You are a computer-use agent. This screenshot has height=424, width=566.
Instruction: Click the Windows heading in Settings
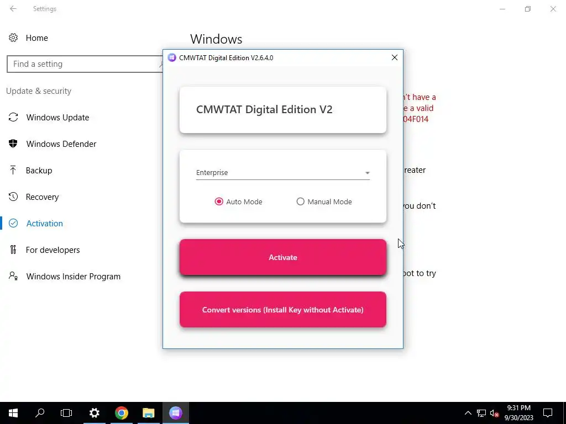point(216,39)
